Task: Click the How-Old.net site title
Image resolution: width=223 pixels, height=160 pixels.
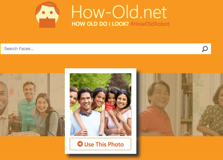Action: (x=119, y=12)
